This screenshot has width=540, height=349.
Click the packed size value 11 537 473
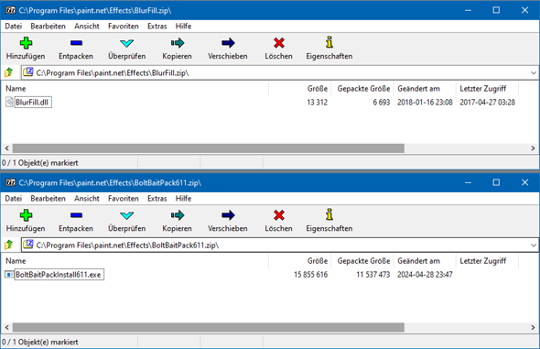click(373, 275)
